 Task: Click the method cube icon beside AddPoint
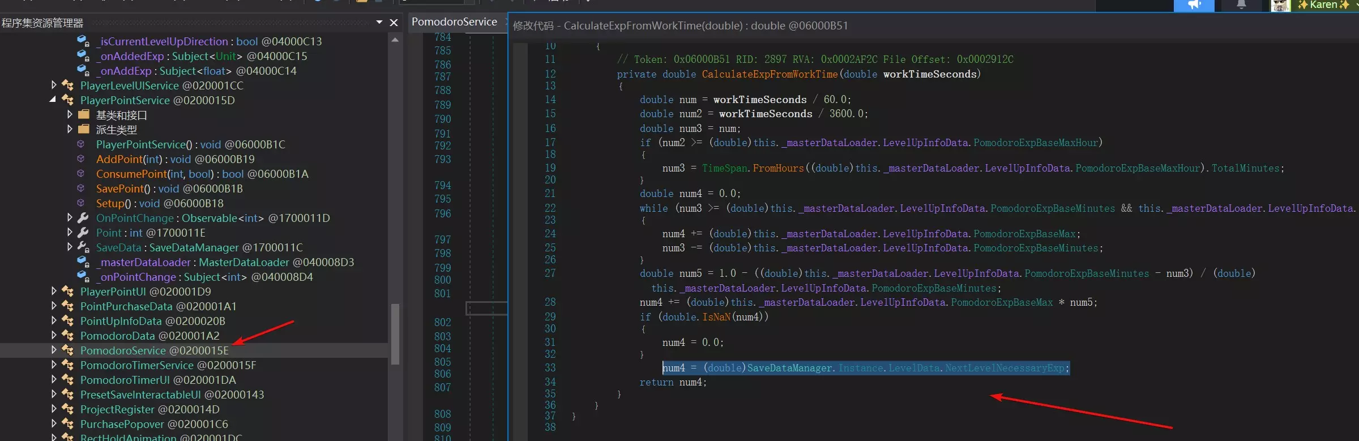click(x=81, y=159)
